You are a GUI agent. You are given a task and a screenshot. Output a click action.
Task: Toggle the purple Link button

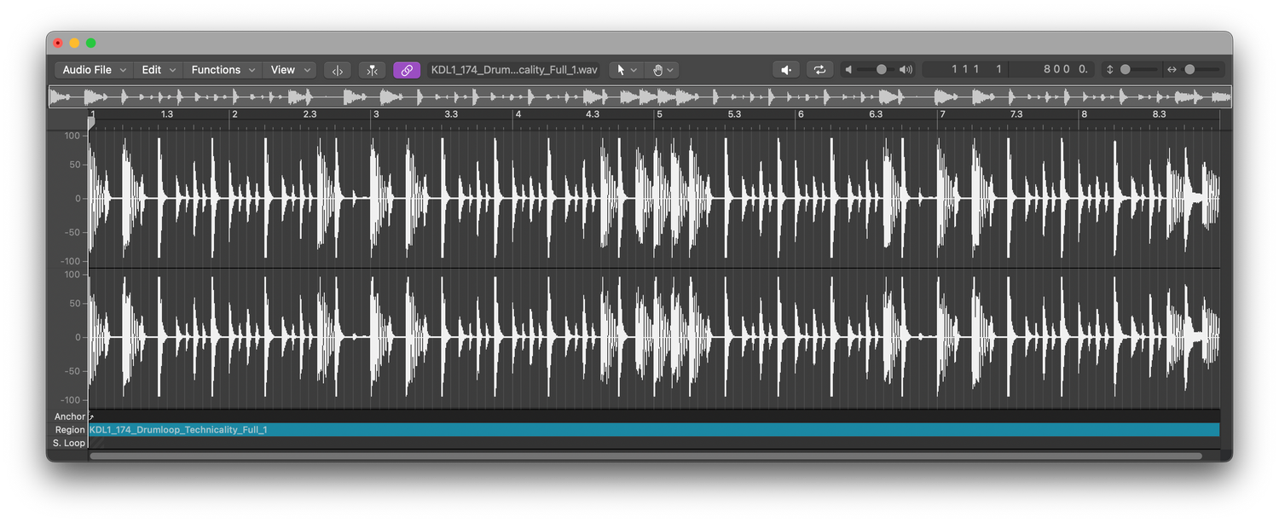[x=407, y=70]
